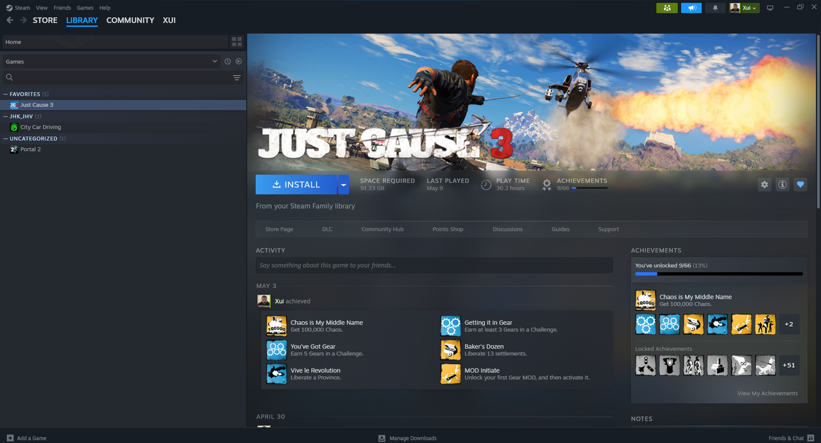Click the blue INSTALL button

pos(296,185)
